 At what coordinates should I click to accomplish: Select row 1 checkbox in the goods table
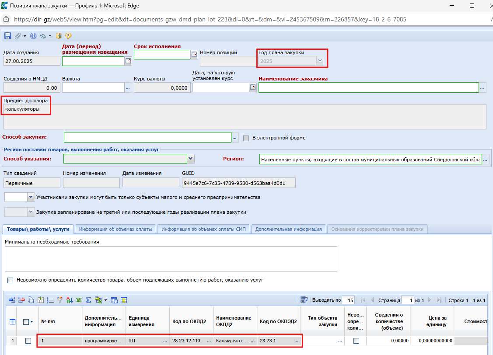tap(28, 341)
